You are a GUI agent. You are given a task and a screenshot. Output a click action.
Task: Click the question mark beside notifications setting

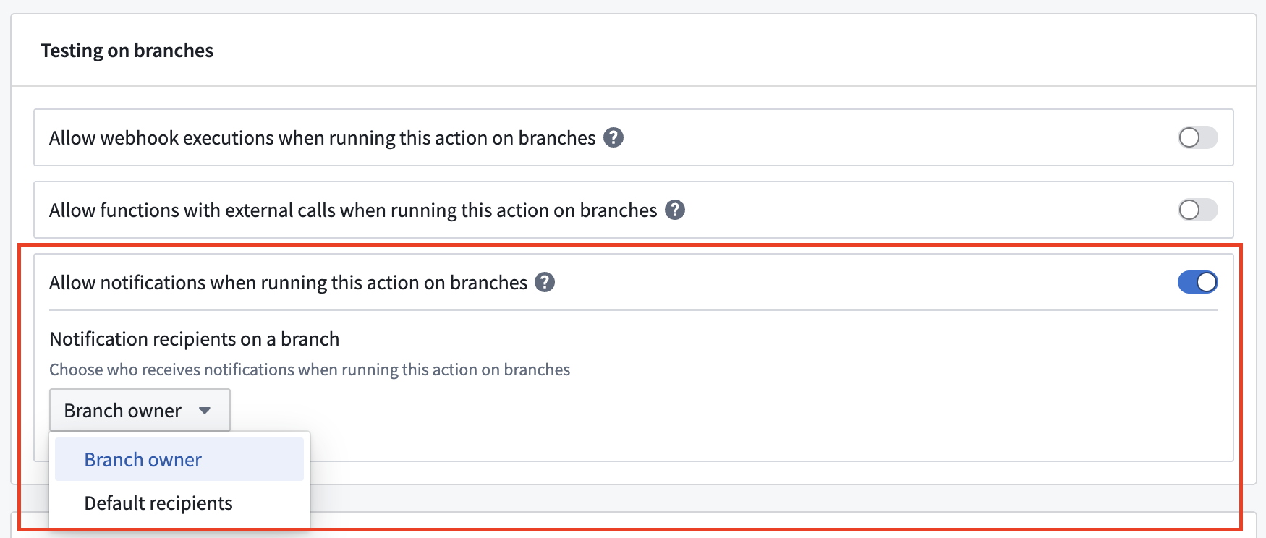click(545, 282)
